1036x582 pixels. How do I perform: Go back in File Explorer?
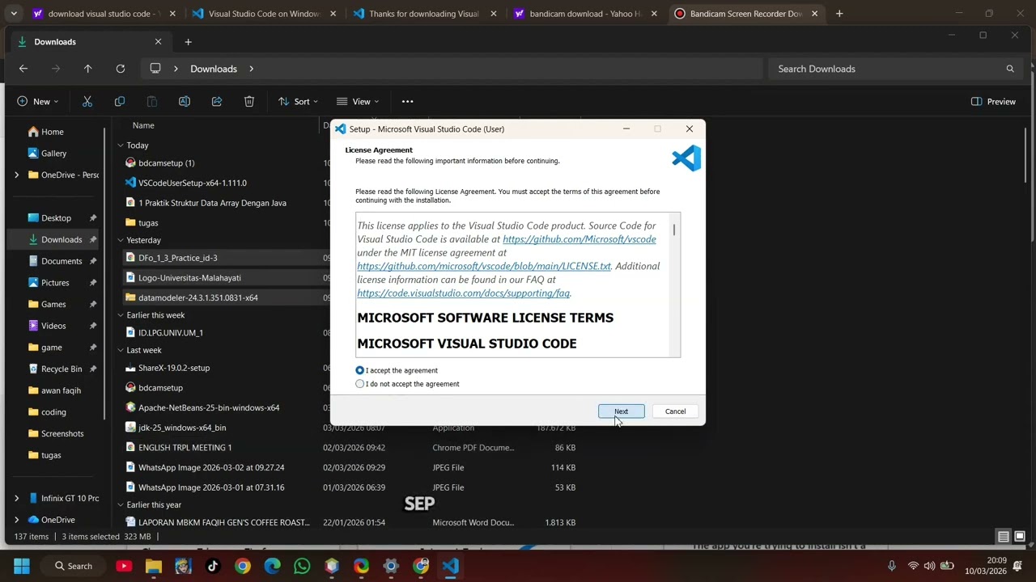[23, 69]
